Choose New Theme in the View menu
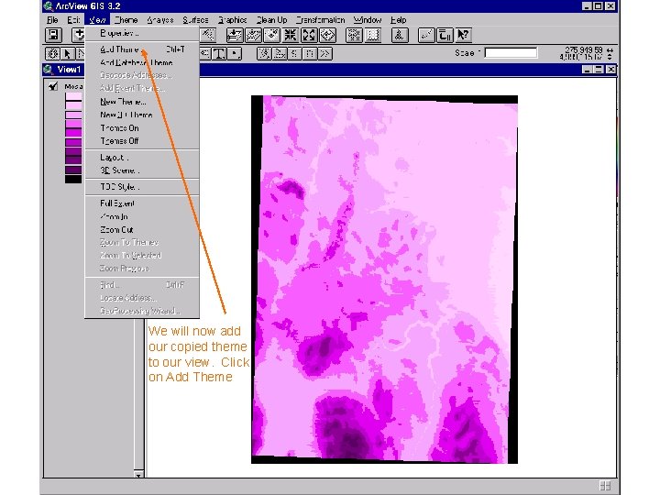Image resolution: width=660 pixels, height=495 pixels. (142, 102)
